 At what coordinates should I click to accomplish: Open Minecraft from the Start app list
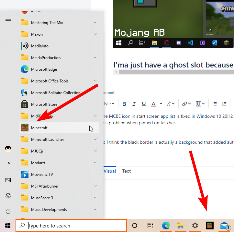click(39, 128)
